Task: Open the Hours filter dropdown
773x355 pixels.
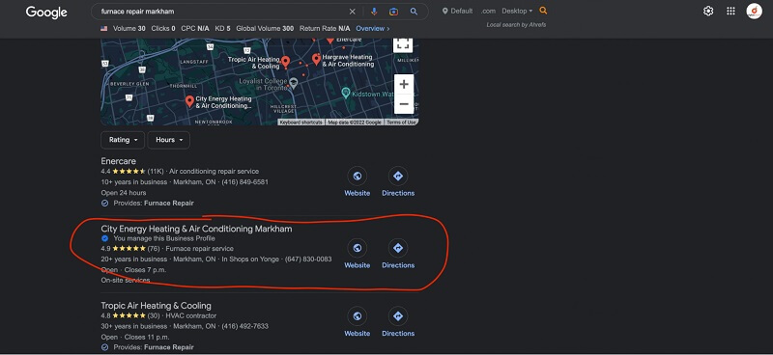Action: (168, 140)
